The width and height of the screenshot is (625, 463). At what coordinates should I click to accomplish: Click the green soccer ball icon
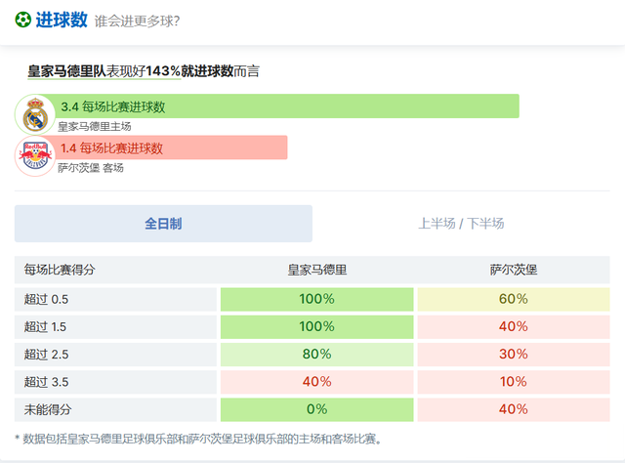(x=22, y=20)
